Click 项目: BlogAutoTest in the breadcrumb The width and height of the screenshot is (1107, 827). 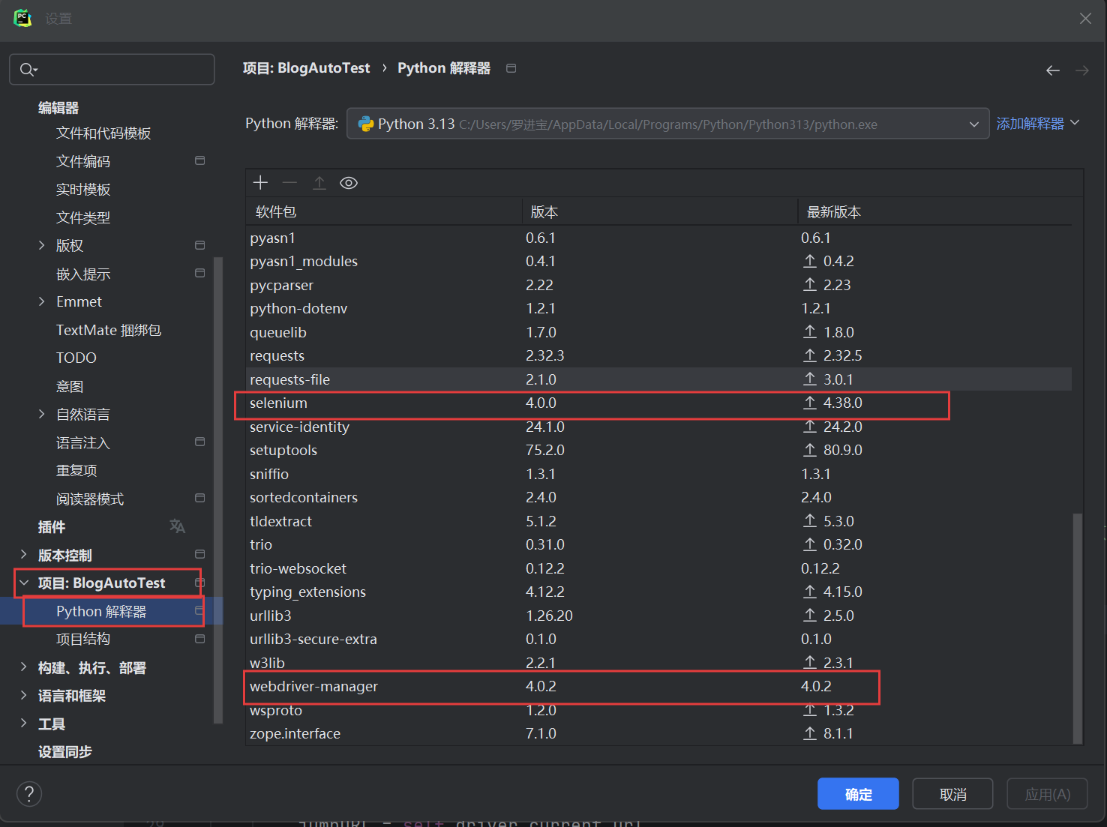307,68
